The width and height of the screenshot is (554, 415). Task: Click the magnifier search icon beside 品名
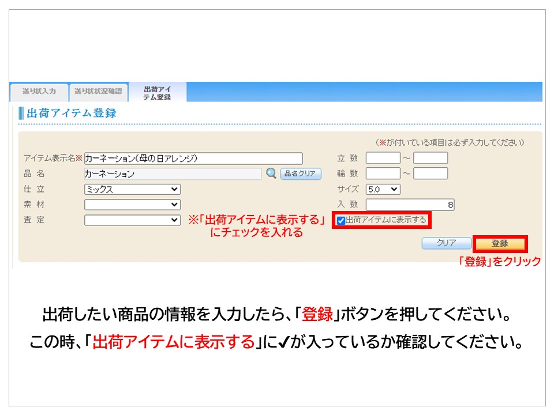tap(271, 173)
